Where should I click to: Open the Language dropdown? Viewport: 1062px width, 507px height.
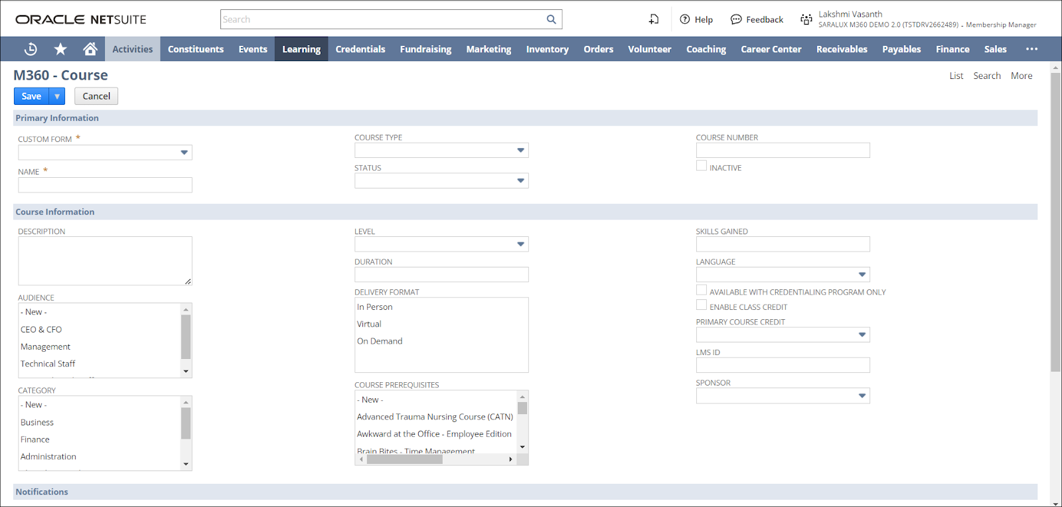coord(862,275)
